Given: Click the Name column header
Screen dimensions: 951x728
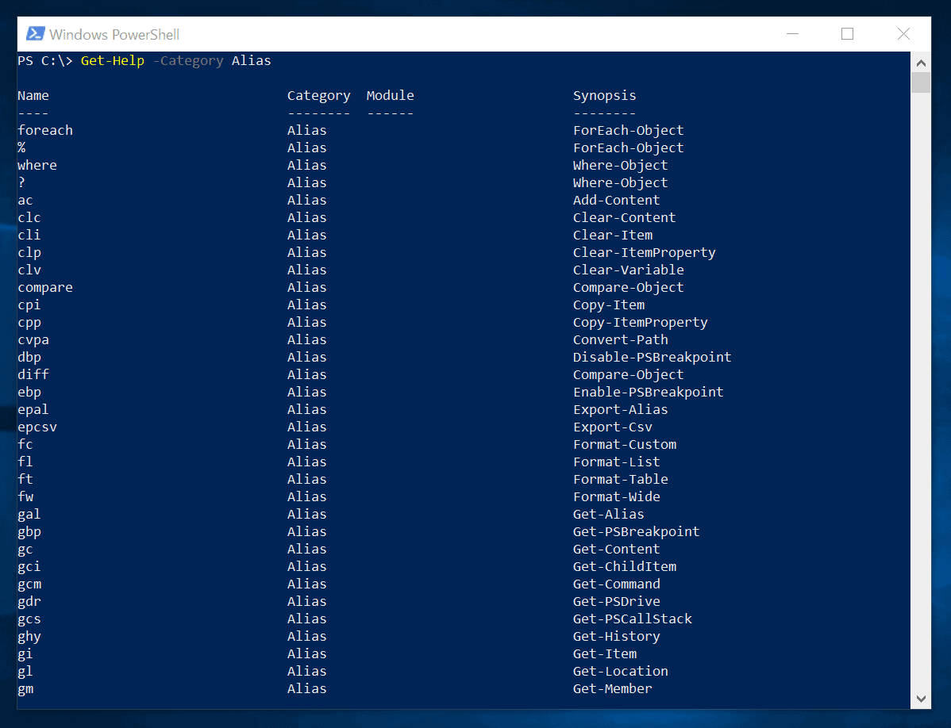Looking at the screenshot, I should [x=33, y=95].
